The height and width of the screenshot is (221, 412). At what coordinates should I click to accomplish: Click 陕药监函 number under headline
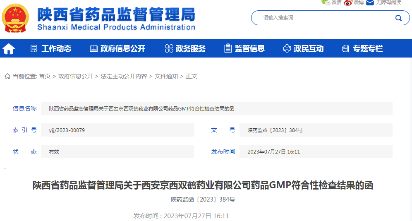click(203, 199)
